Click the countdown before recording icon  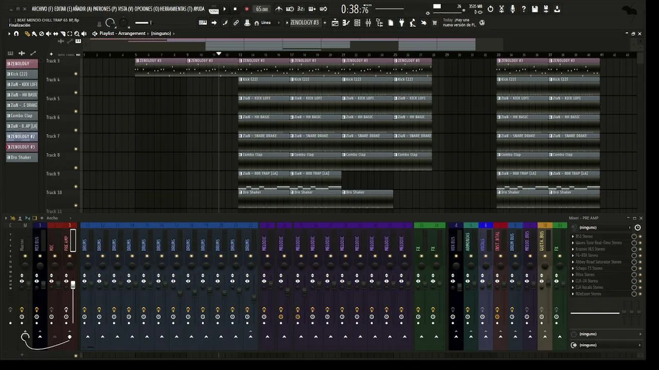coord(301,9)
